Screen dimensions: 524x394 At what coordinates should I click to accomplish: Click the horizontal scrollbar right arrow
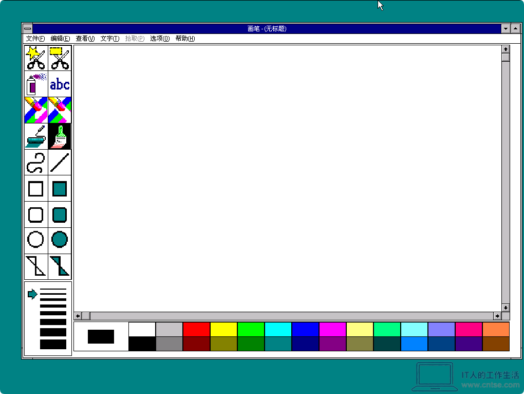(x=497, y=316)
